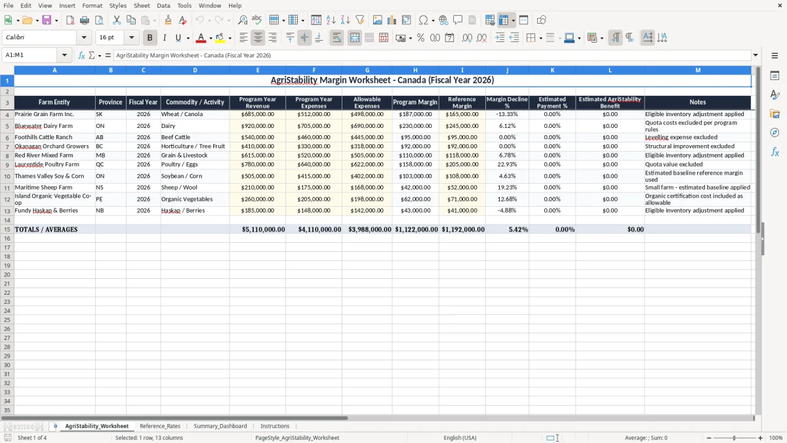
Task: Toggle Align Left
Action: 243,37
